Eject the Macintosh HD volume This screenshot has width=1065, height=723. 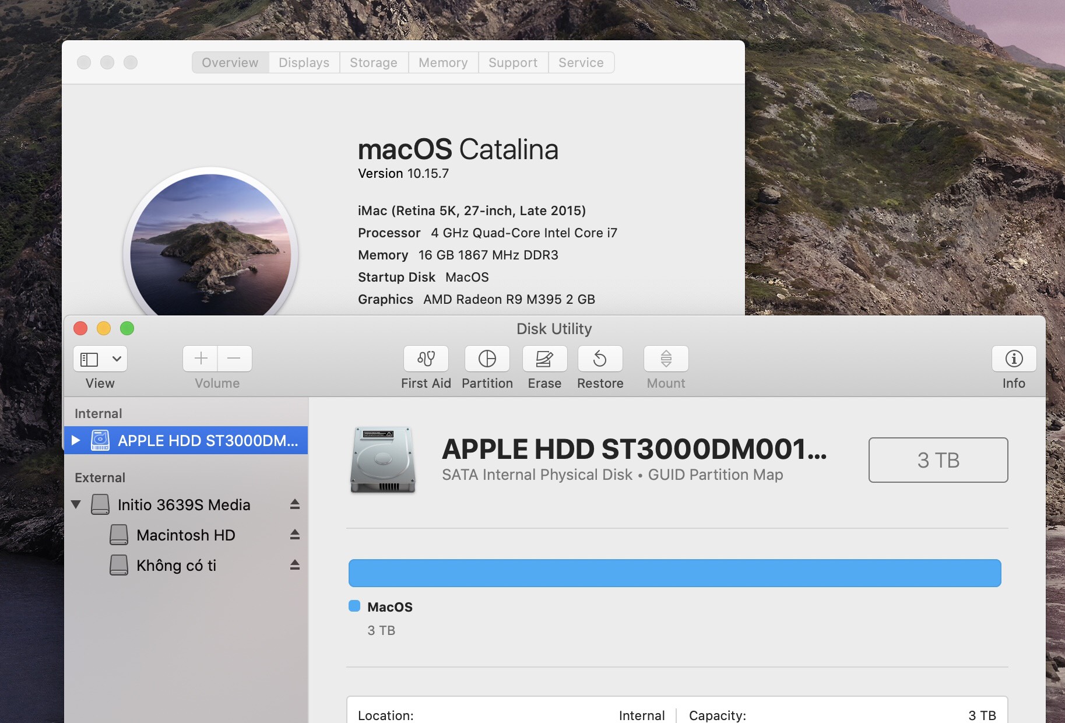pos(294,535)
